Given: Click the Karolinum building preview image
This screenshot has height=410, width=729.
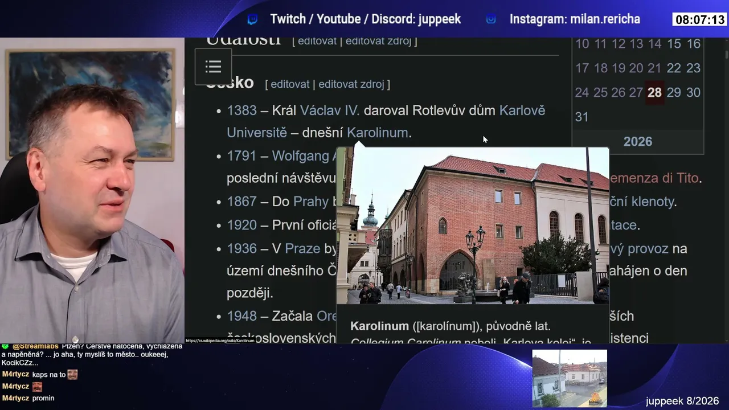Looking at the screenshot, I should pyautogui.click(x=473, y=225).
